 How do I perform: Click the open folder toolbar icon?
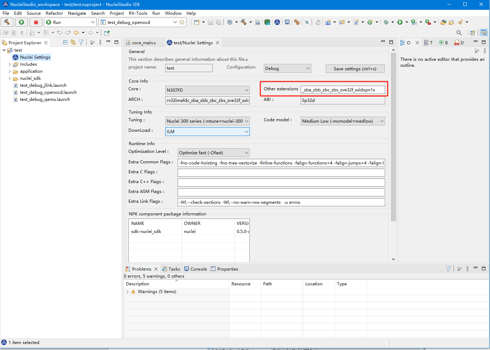[x=451, y=22]
